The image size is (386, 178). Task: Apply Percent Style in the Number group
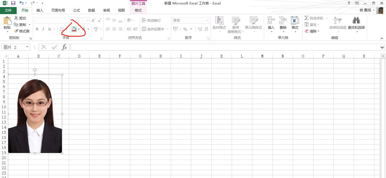(x=185, y=29)
